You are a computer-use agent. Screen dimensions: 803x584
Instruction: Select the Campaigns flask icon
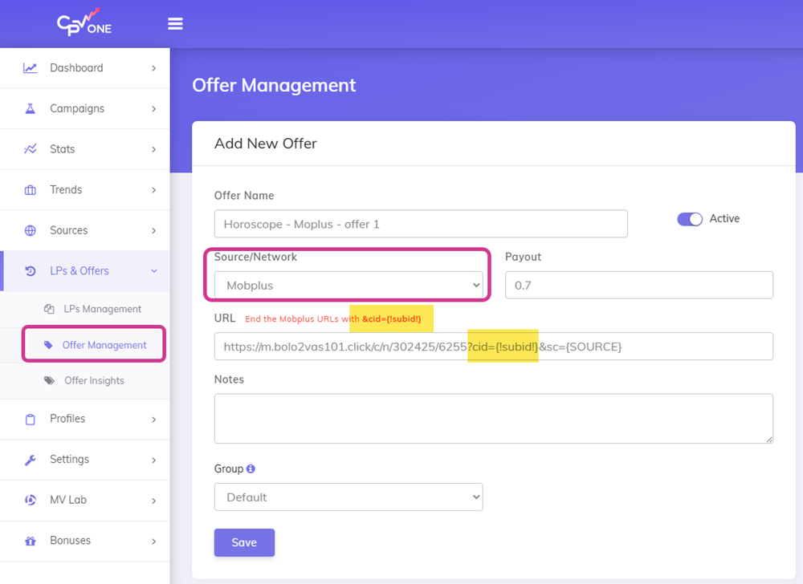pyautogui.click(x=31, y=108)
